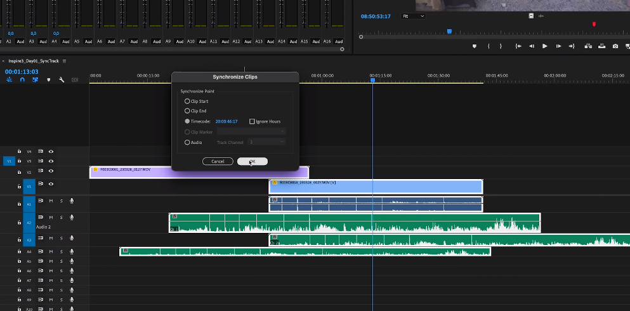This screenshot has width=630, height=311.
Task: Open the Inspire3_Day01_SyncTrack panel menu
Action: [x=64, y=61]
